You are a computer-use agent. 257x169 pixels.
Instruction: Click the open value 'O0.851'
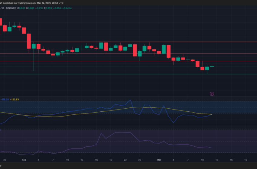click(x=21, y=8)
